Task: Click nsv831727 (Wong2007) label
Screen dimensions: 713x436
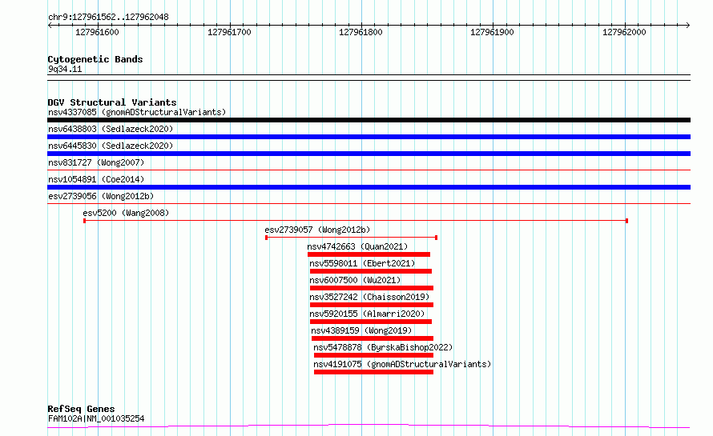Action: point(96,162)
